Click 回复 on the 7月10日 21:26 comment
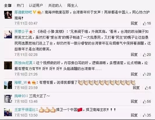 pos(134,74)
